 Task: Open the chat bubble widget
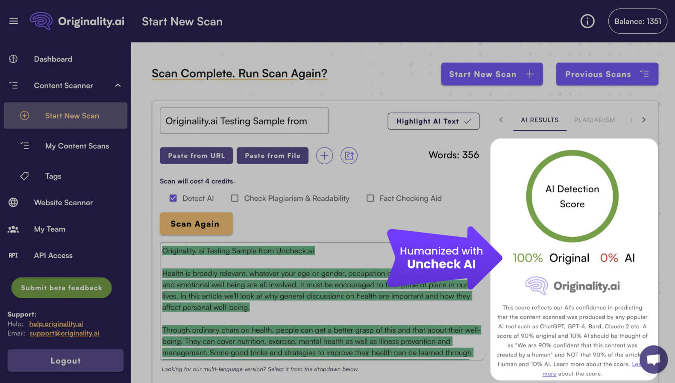tap(654, 359)
